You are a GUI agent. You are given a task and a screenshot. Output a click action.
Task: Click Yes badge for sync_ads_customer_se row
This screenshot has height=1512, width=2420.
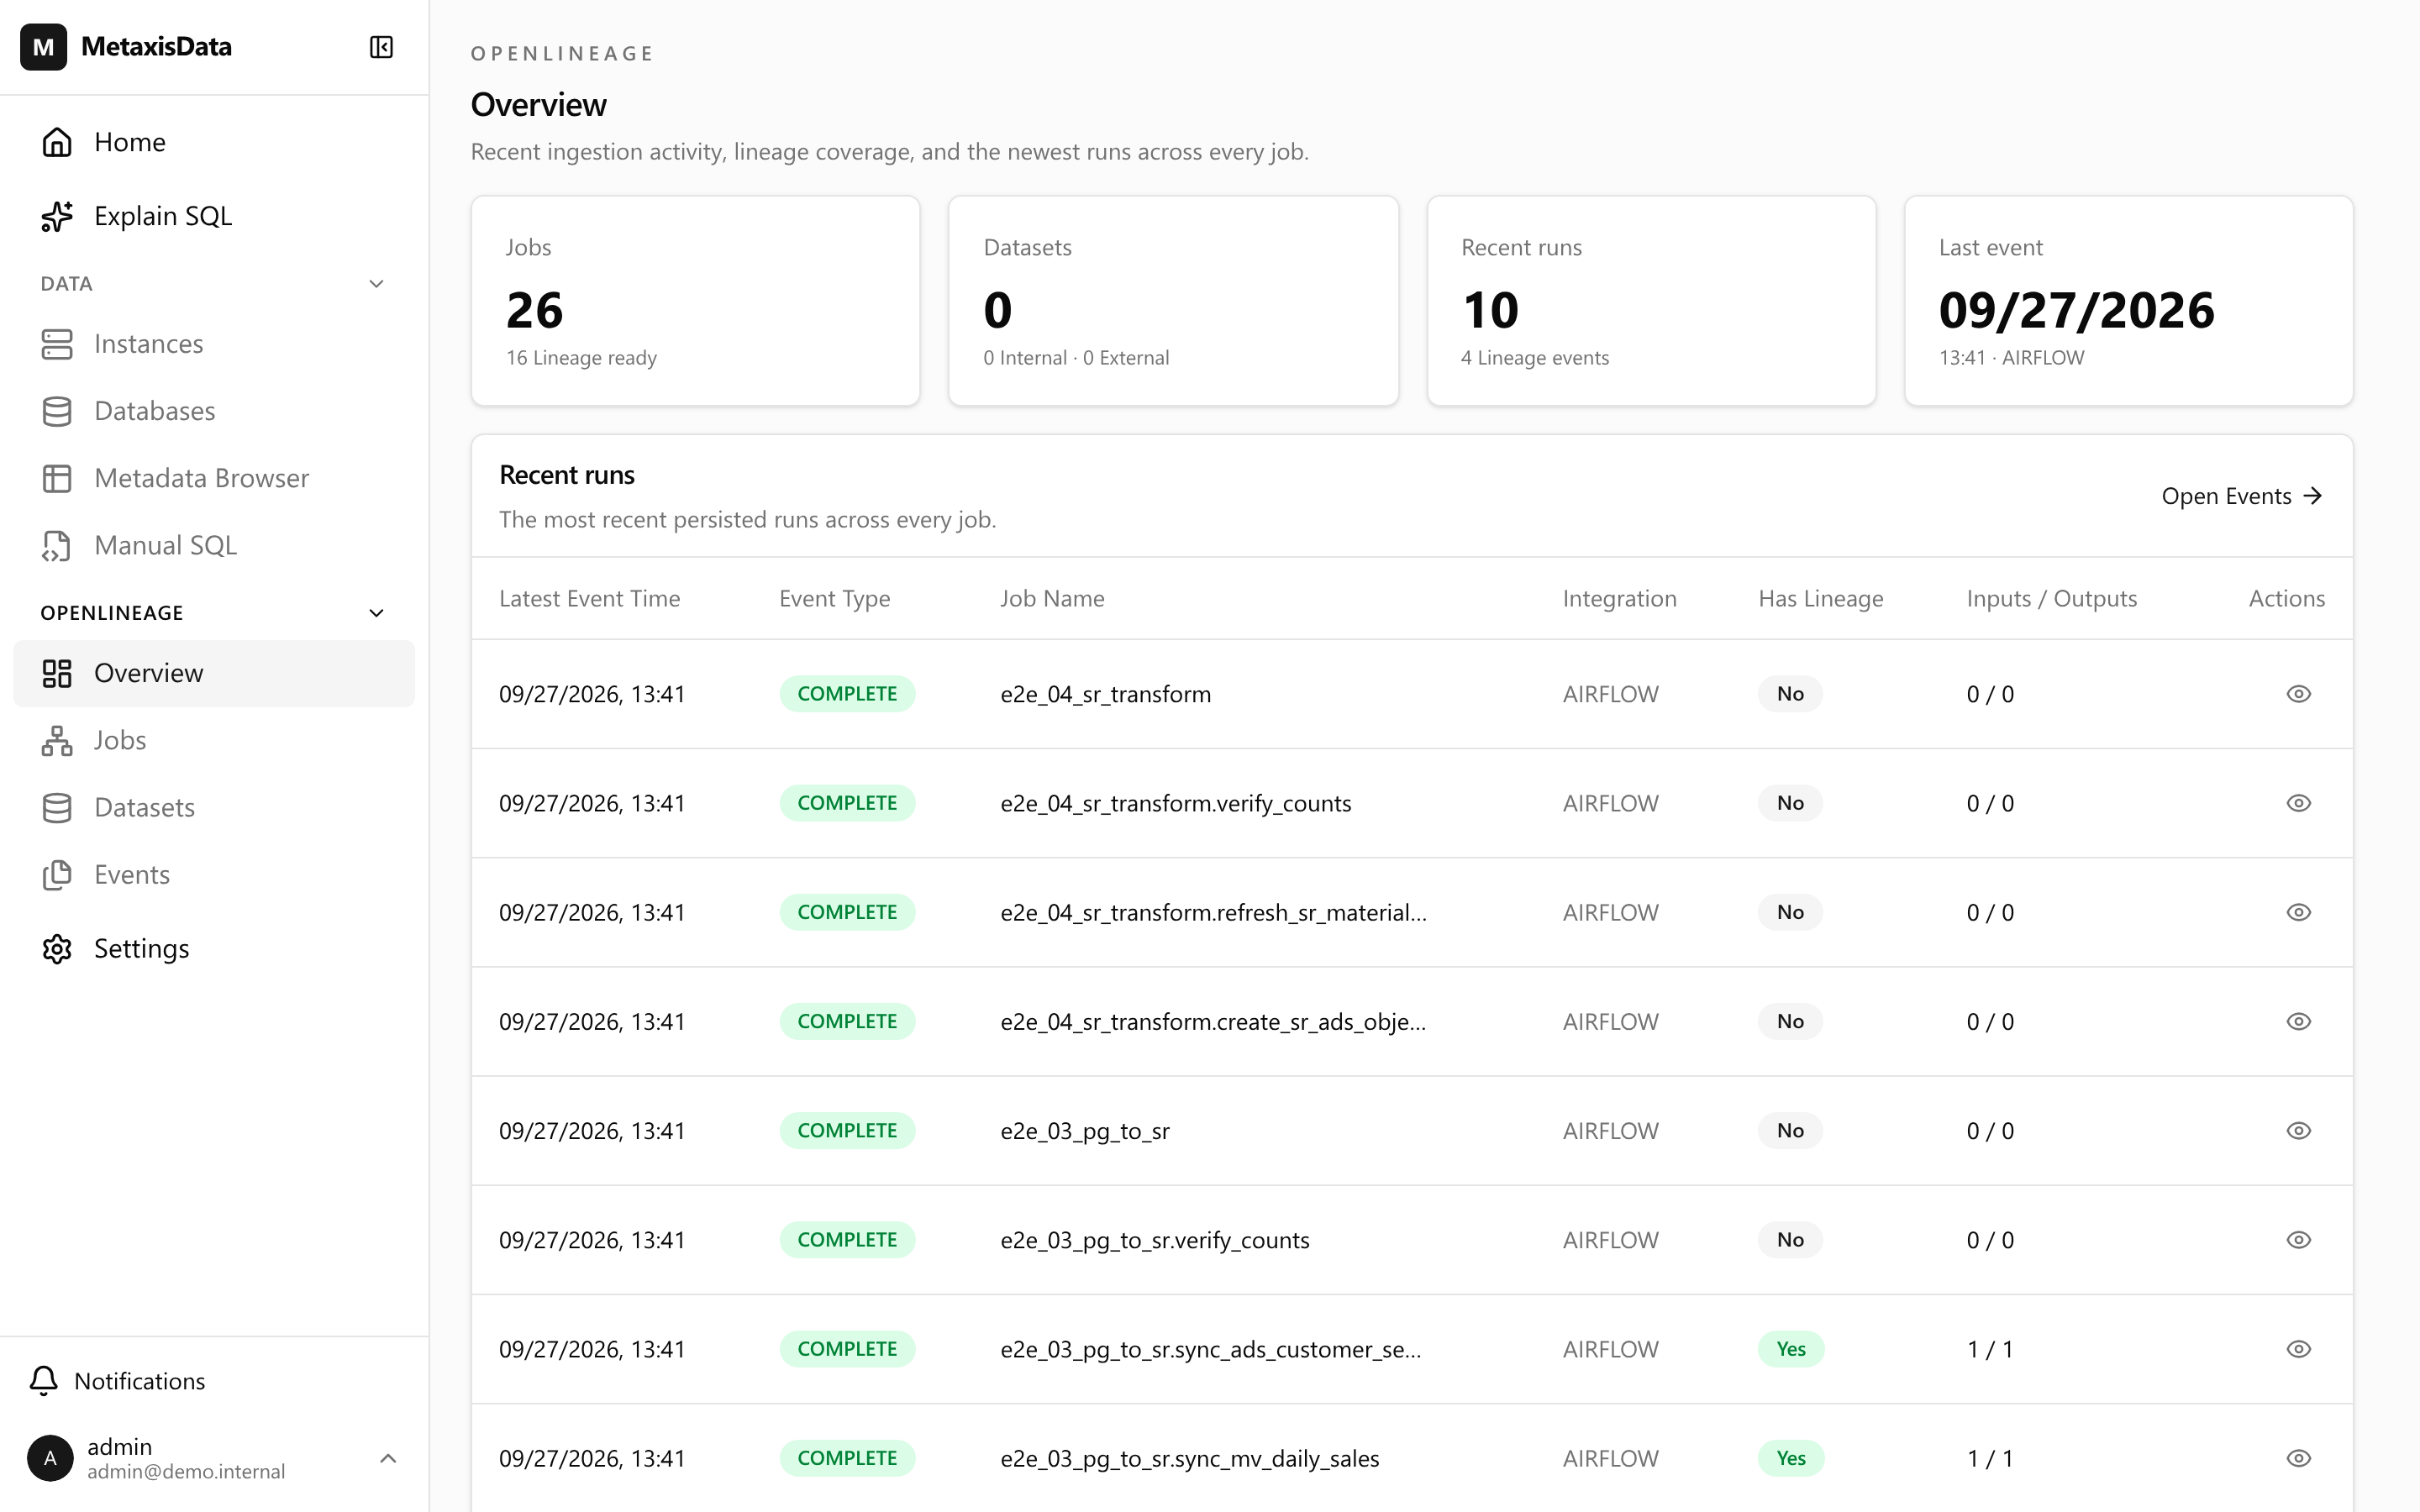coord(1790,1349)
